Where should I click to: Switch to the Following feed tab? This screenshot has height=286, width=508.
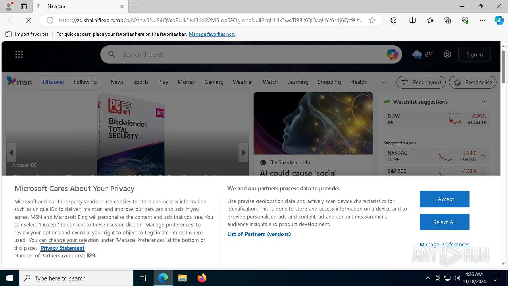coord(85,82)
